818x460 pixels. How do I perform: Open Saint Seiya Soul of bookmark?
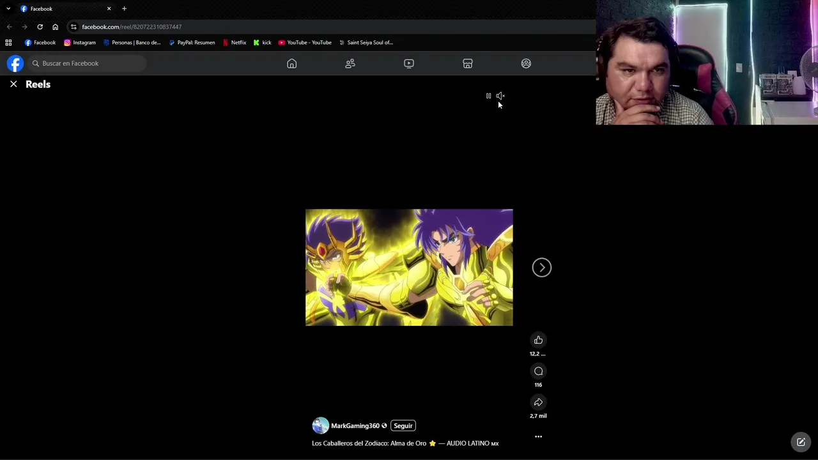[x=366, y=43]
